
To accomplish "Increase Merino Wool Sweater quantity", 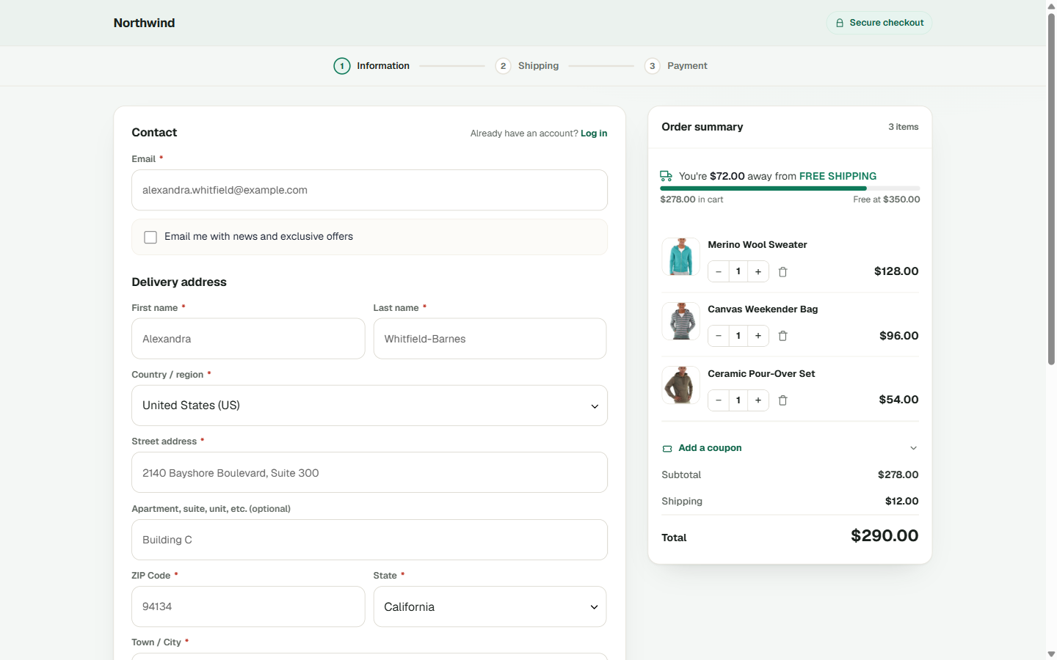I will [758, 271].
